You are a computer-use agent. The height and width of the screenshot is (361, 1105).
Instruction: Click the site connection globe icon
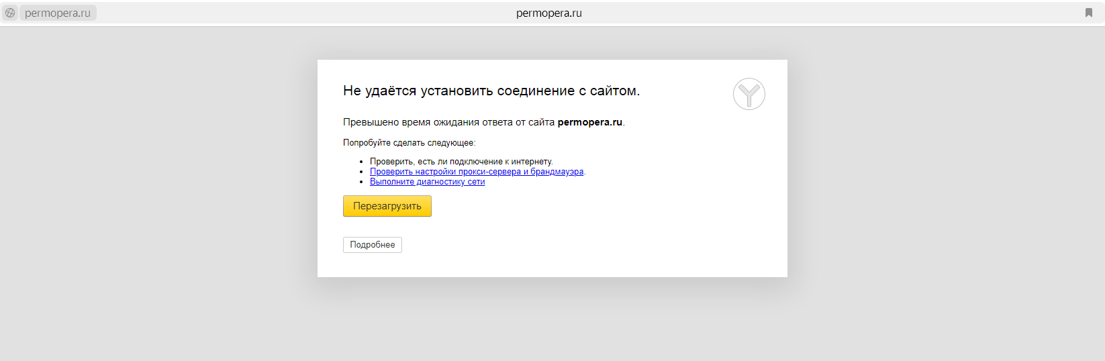10,13
